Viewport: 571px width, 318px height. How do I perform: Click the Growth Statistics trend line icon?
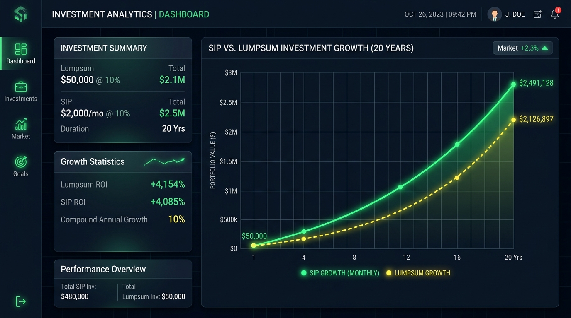164,161
